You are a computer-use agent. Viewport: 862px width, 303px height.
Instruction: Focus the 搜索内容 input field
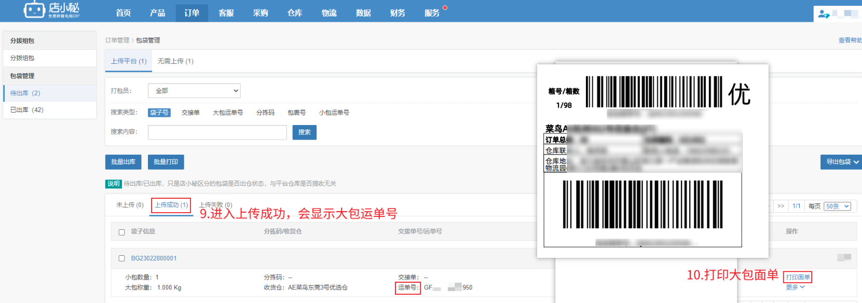[x=217, y=132]
